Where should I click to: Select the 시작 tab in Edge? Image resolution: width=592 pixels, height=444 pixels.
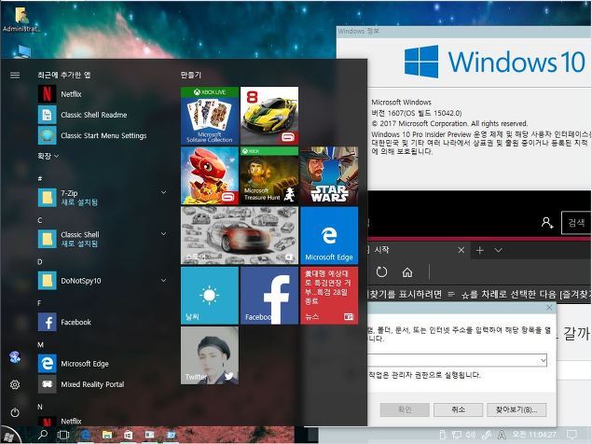tap(419, 250)
